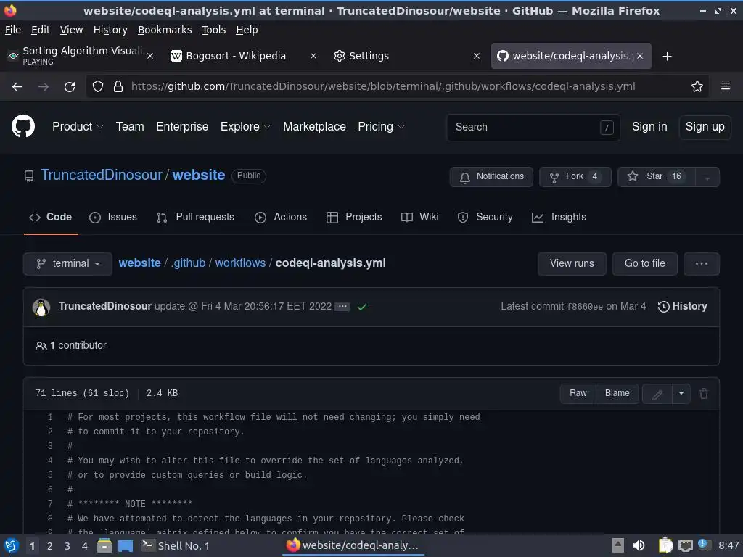Image resolution: width=743 pixels, height=557 pixels.
Task: Reload the current page
Action: pos(70,87)
